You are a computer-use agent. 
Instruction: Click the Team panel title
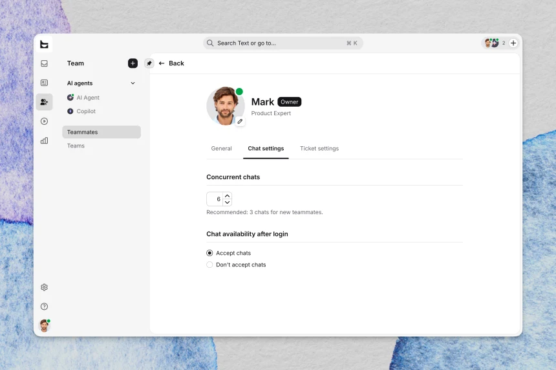tap(76, 63)
